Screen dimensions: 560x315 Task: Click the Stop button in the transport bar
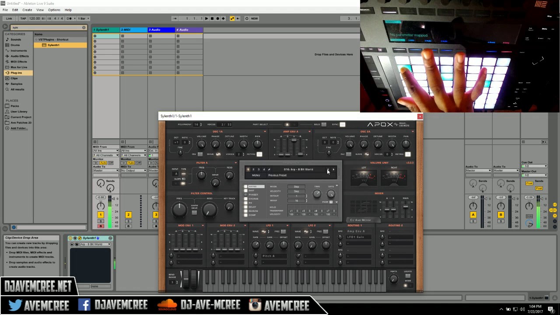tap(212, 18)
